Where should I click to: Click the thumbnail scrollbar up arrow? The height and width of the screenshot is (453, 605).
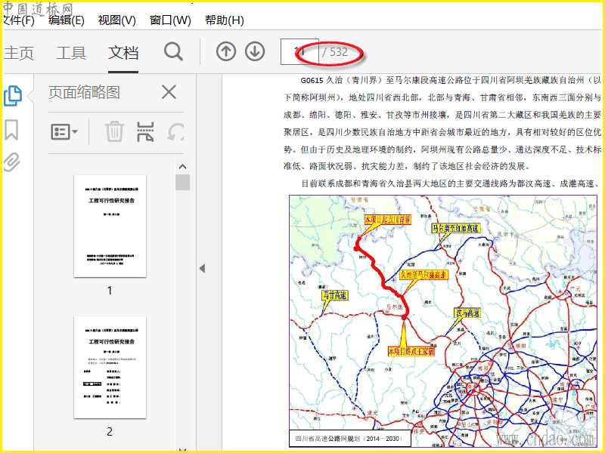click(182, 167)
